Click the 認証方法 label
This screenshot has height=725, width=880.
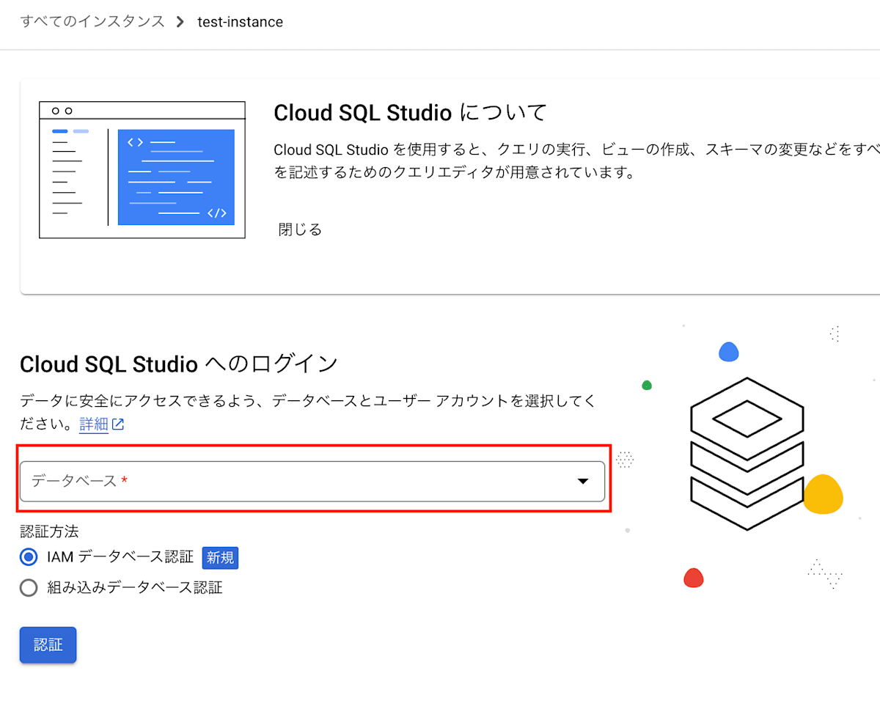49,530
